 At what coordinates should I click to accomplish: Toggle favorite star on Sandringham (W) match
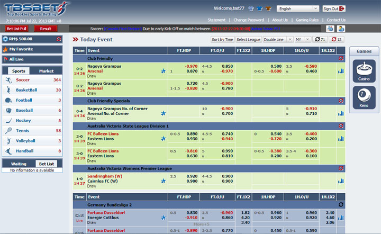pos(164,181)
